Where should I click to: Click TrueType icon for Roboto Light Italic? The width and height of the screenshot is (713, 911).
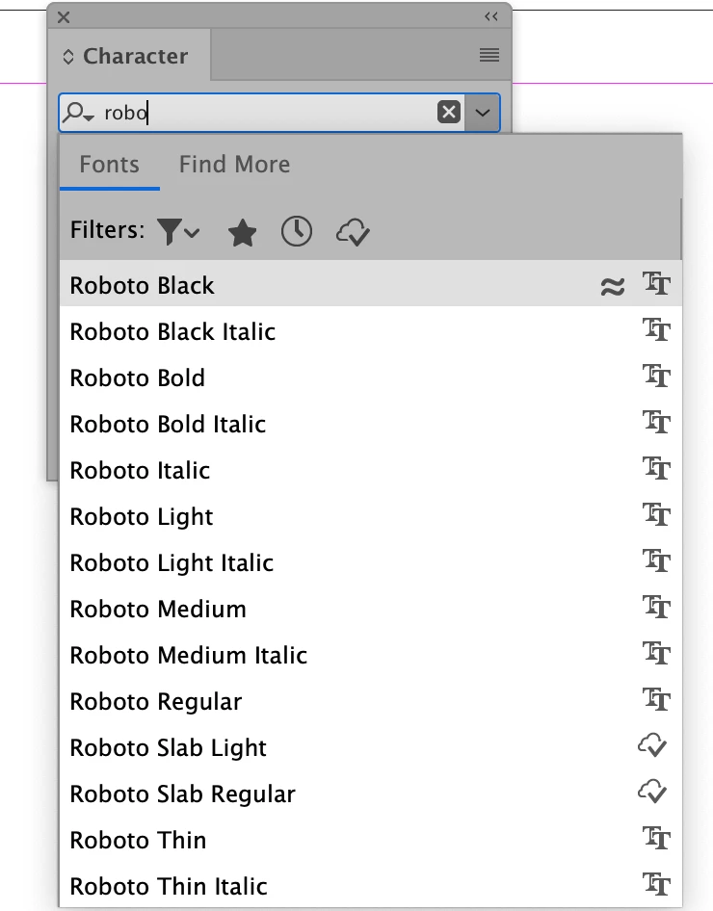[x=656, y=560]
